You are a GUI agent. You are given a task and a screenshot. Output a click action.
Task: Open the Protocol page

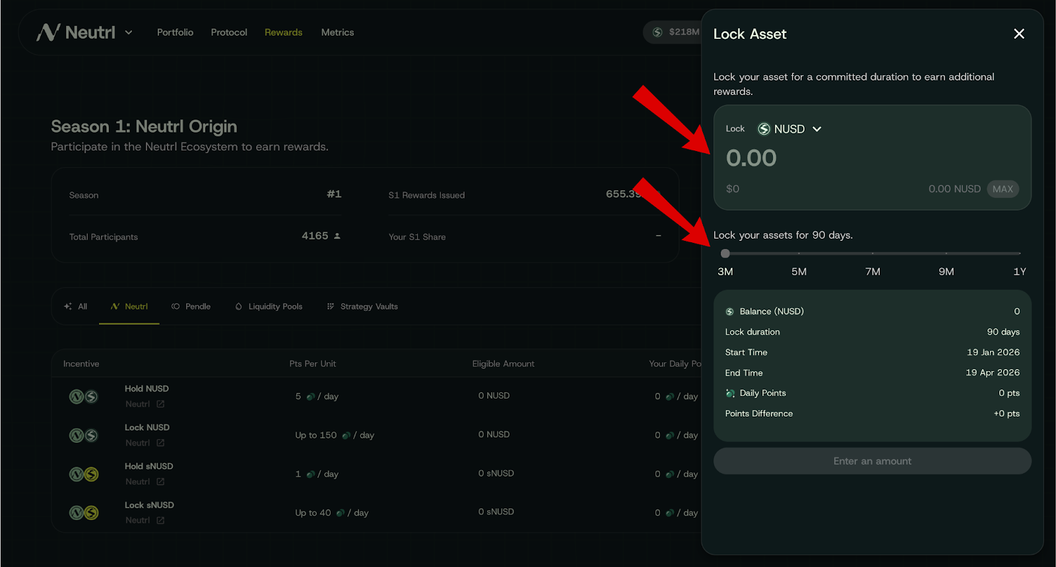(229, 32)
